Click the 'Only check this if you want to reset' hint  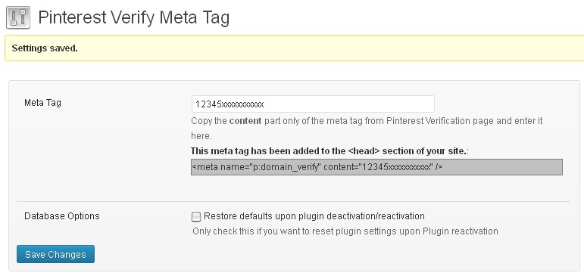(345, 231)
